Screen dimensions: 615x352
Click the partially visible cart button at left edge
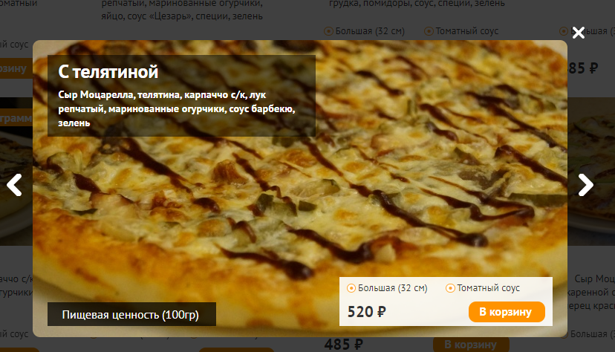tap(16, 68)
